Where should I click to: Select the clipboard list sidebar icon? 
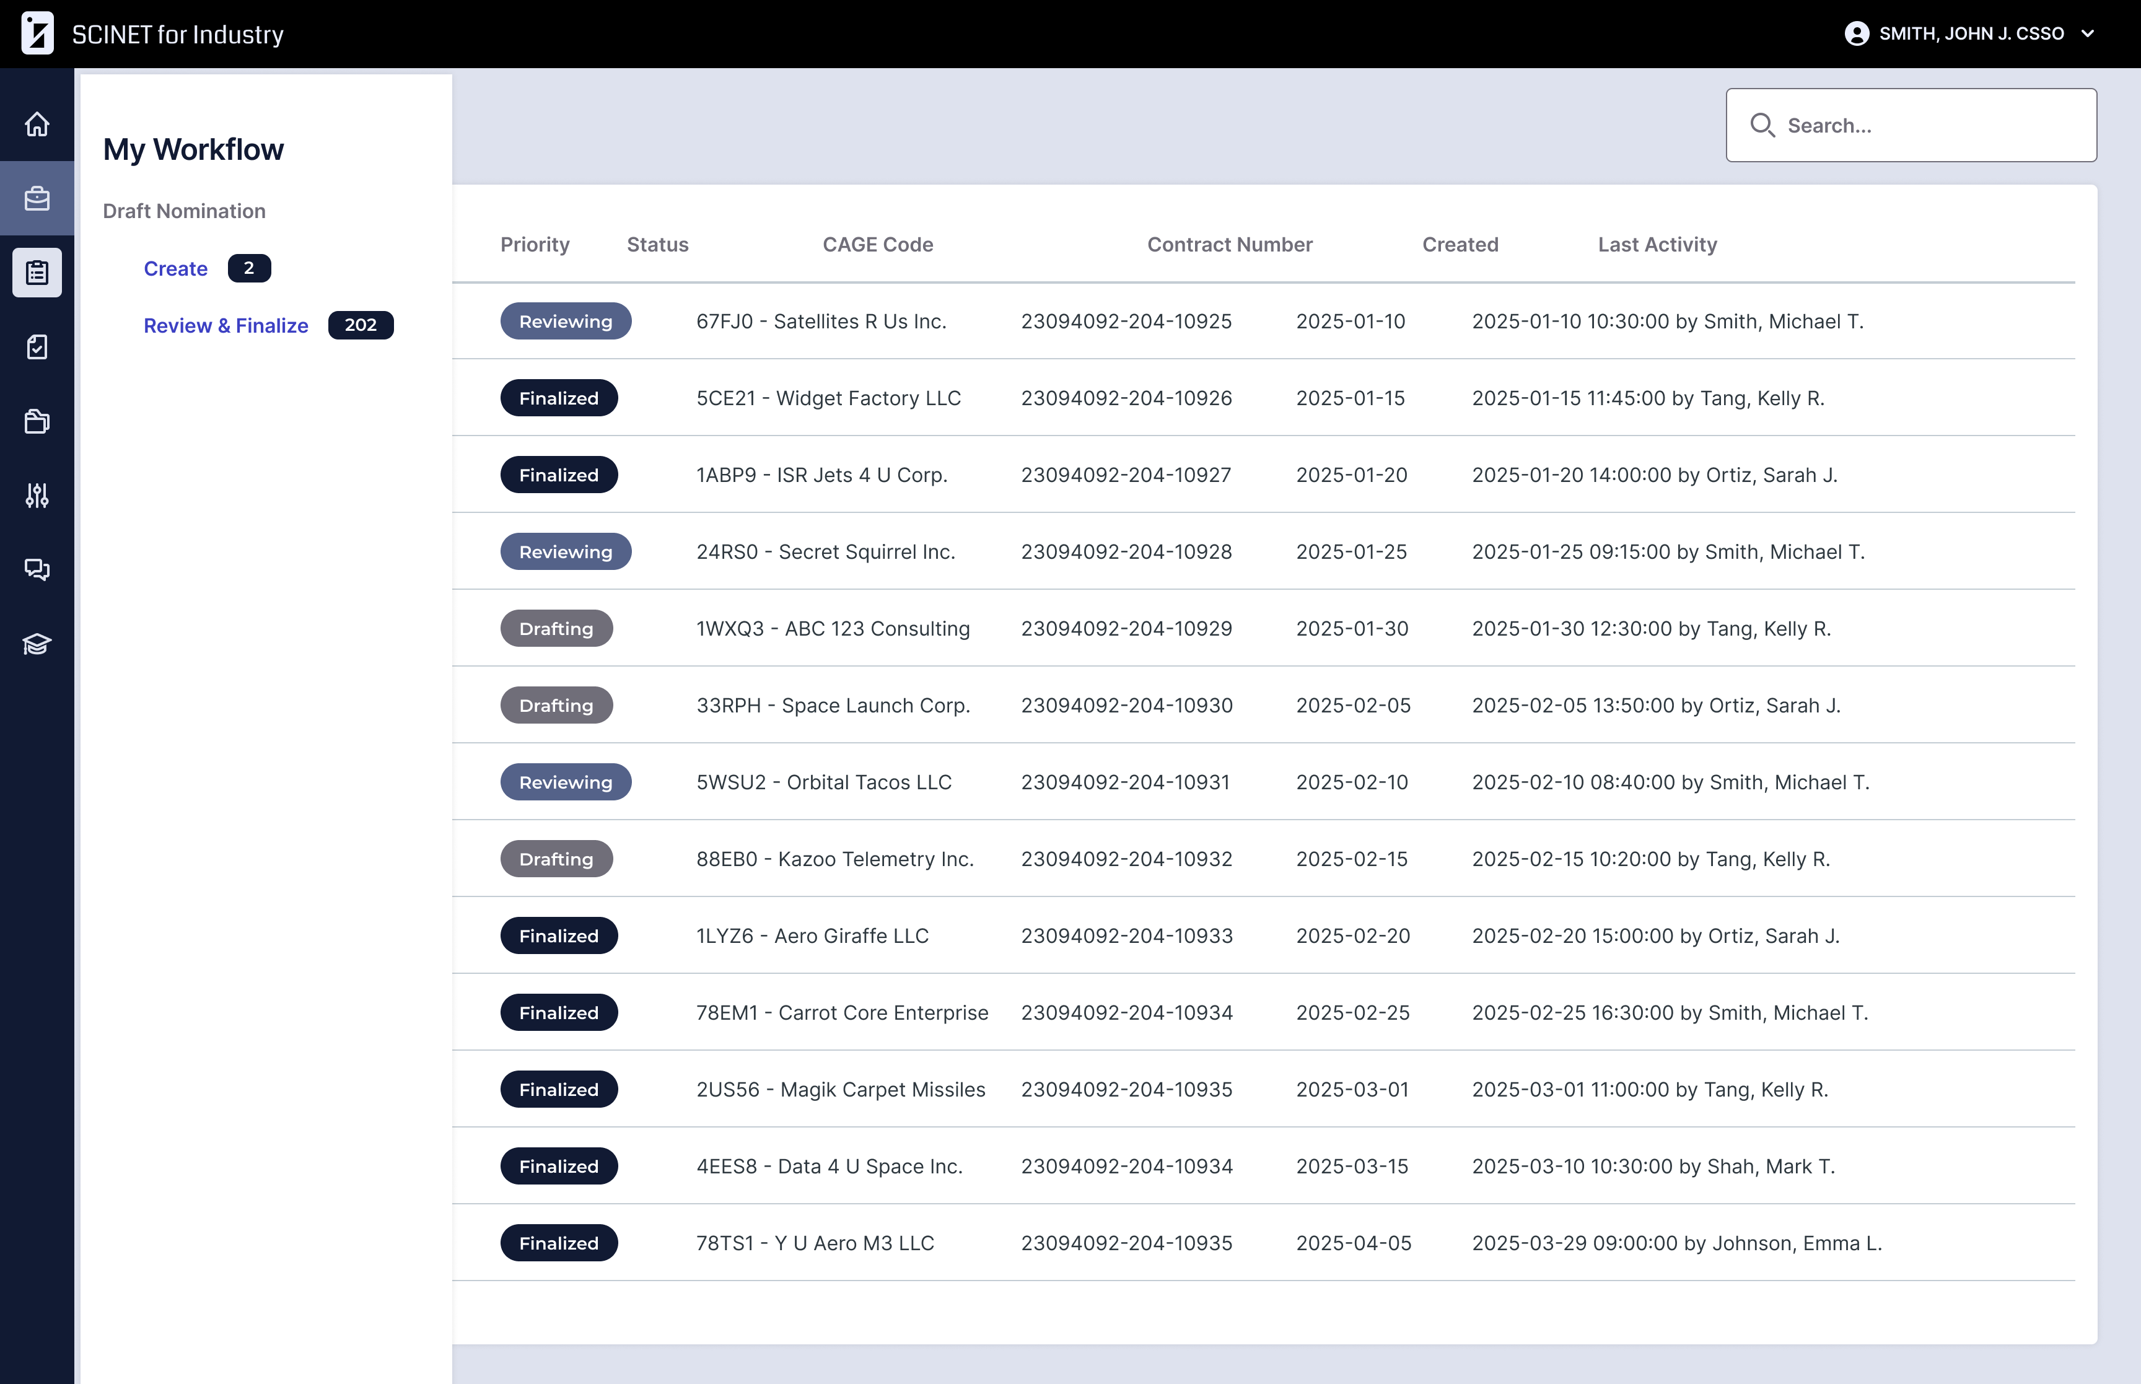pyautogui.click(x=37, y=273)
